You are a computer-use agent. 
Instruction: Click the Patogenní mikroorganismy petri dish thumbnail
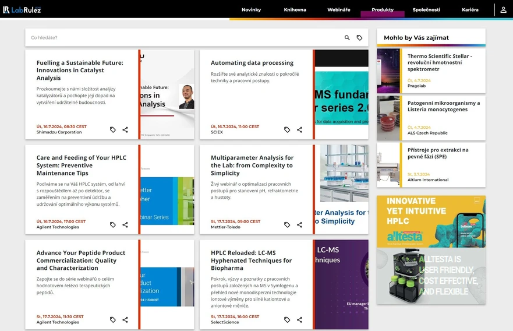pos(388,118)
